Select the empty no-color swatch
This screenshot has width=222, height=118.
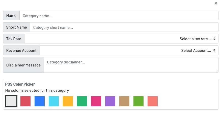click(x=11, y=101)
